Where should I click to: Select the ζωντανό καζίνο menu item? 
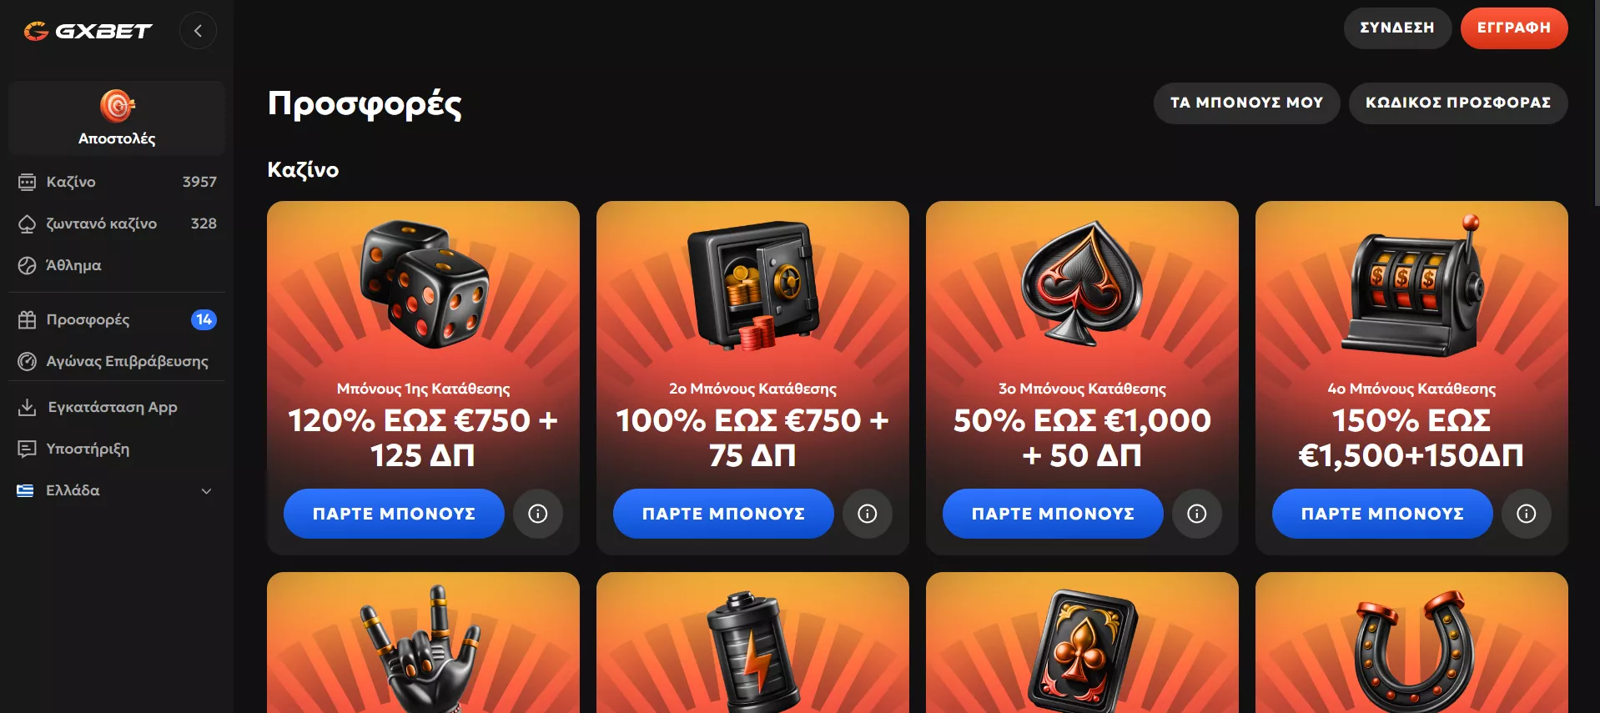click(117, 223)
